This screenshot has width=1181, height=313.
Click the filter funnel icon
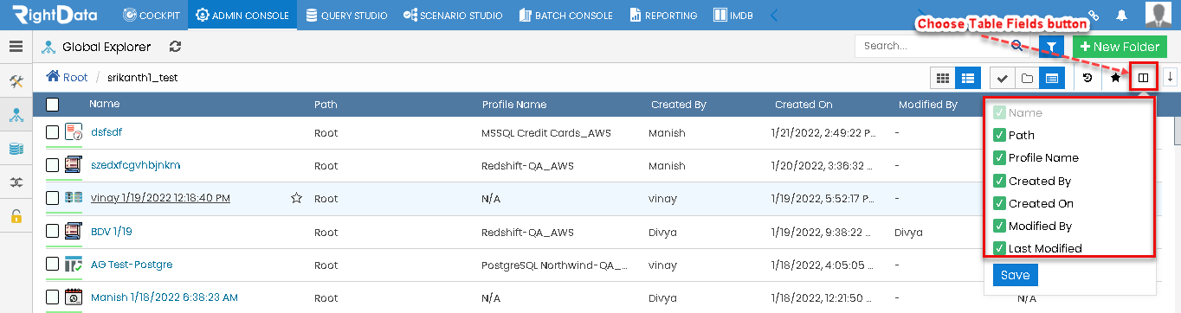[1051, 47]
